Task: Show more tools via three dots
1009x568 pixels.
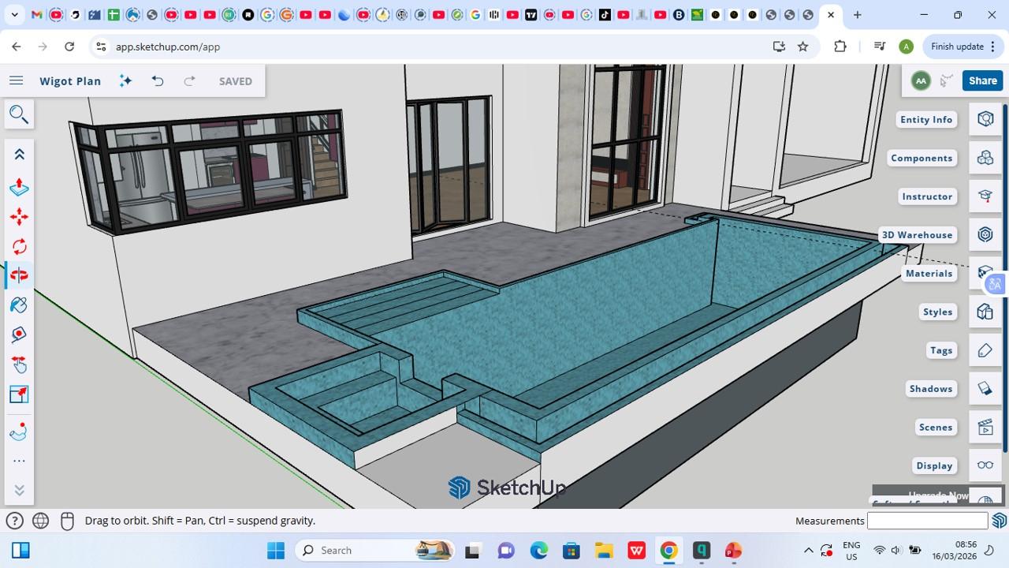Action: [19, 461]
